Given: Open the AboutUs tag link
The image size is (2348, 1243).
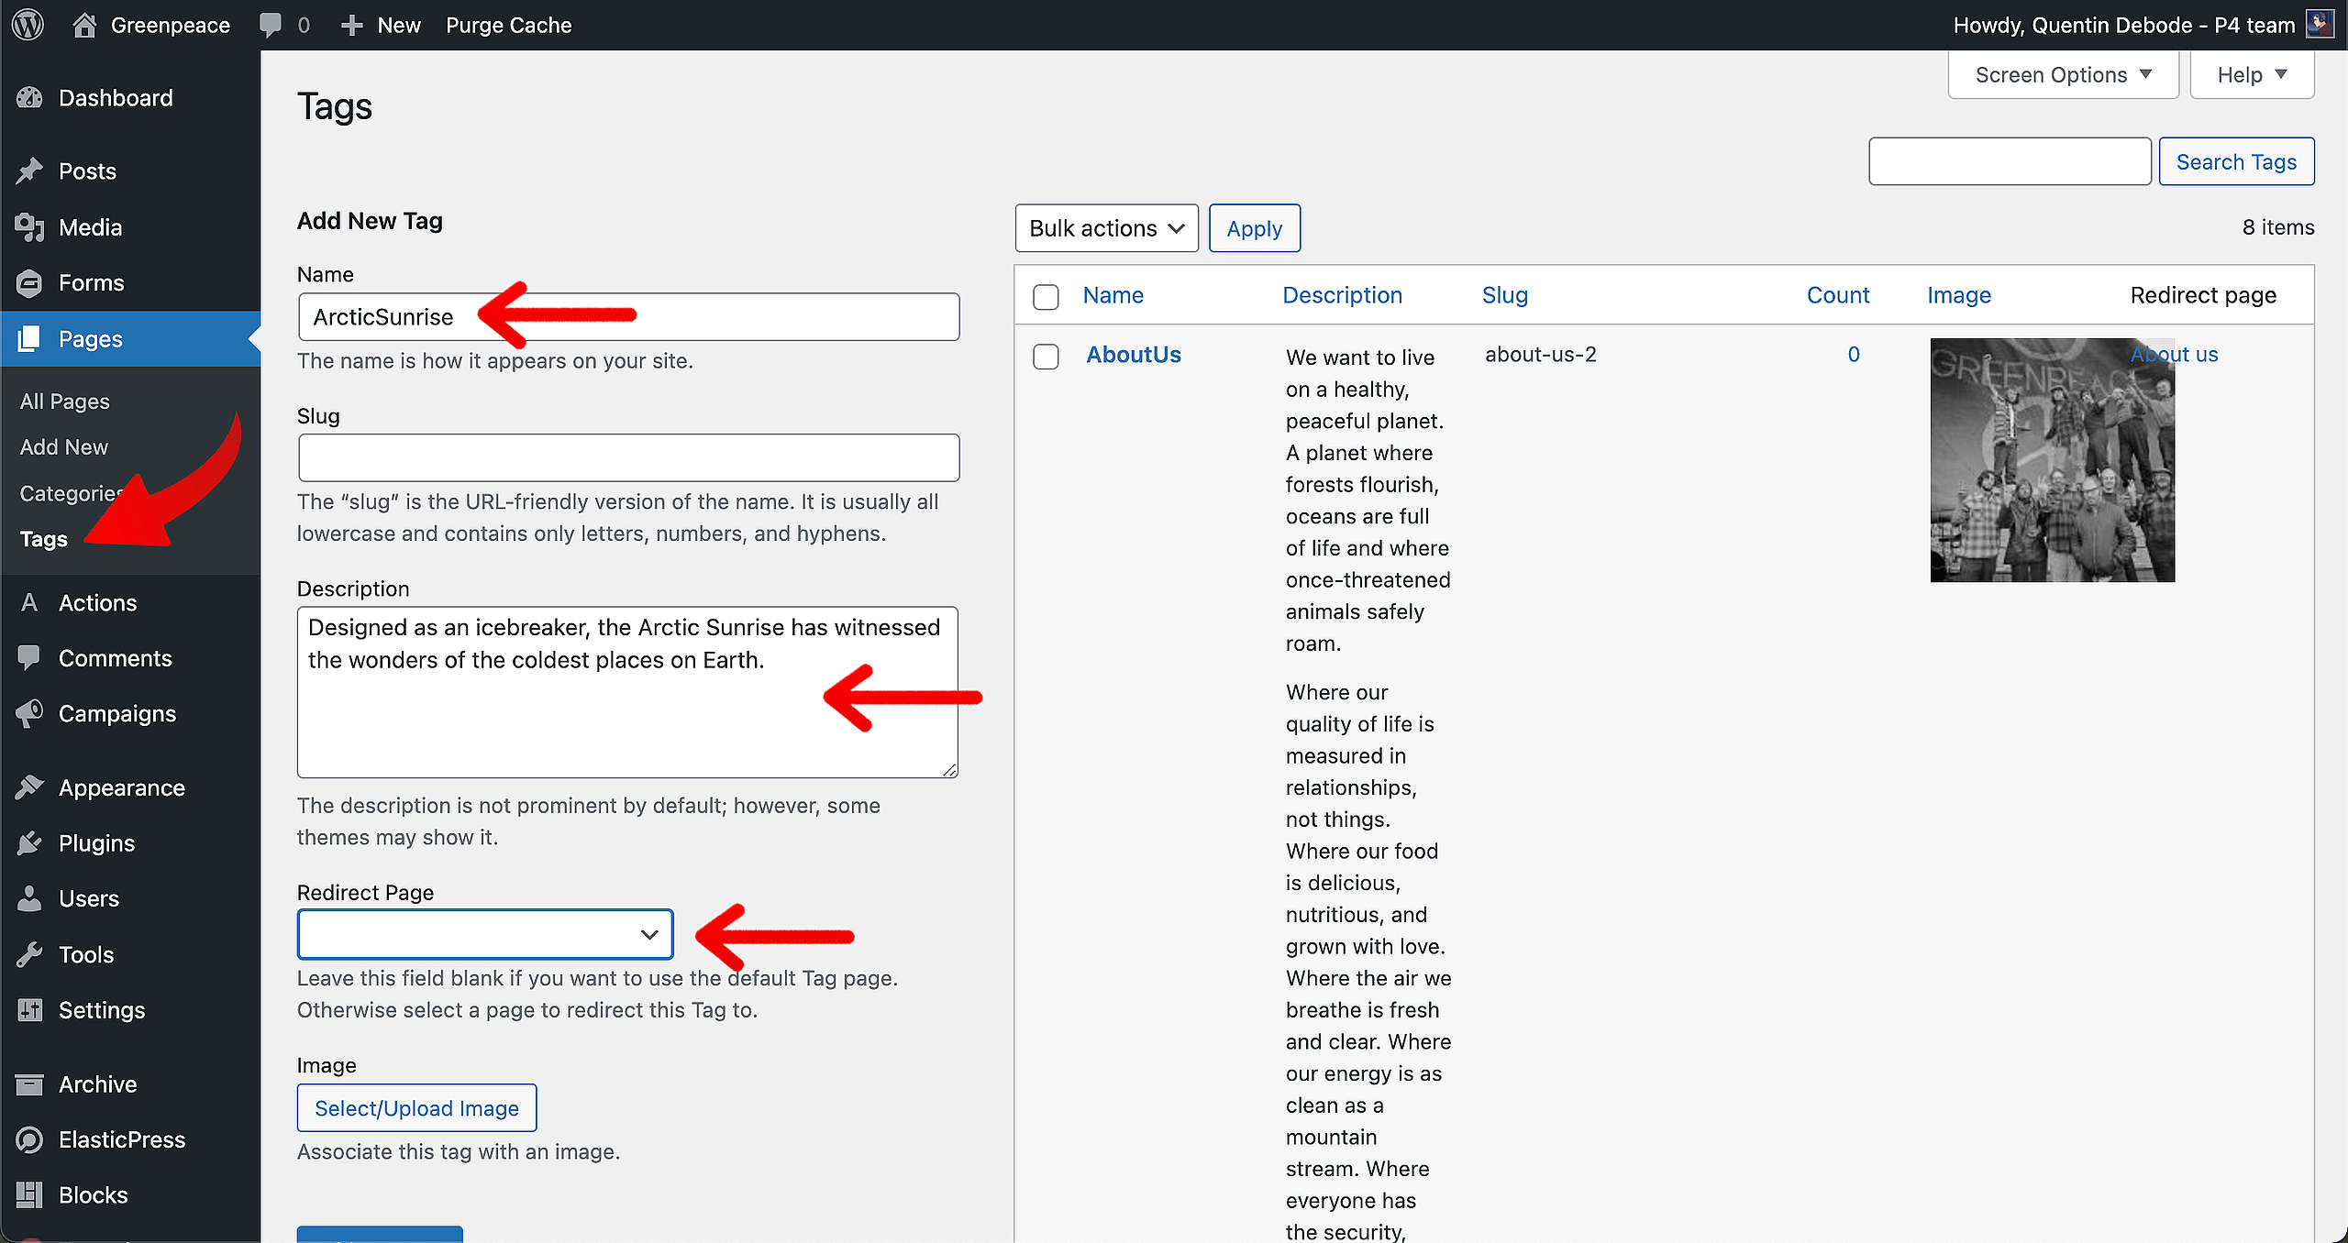Looking at the screenshot, I should click(1134, 355).
